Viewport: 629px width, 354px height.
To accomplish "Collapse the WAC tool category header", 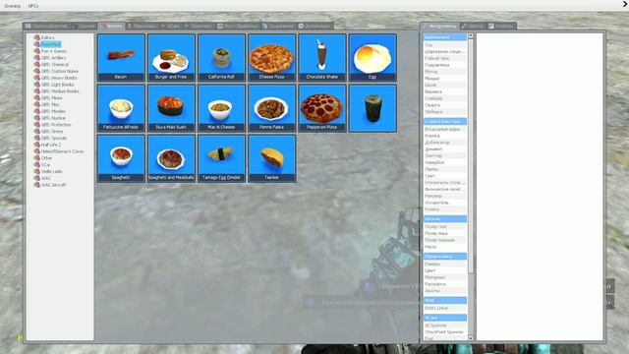I will click(445, 300).
